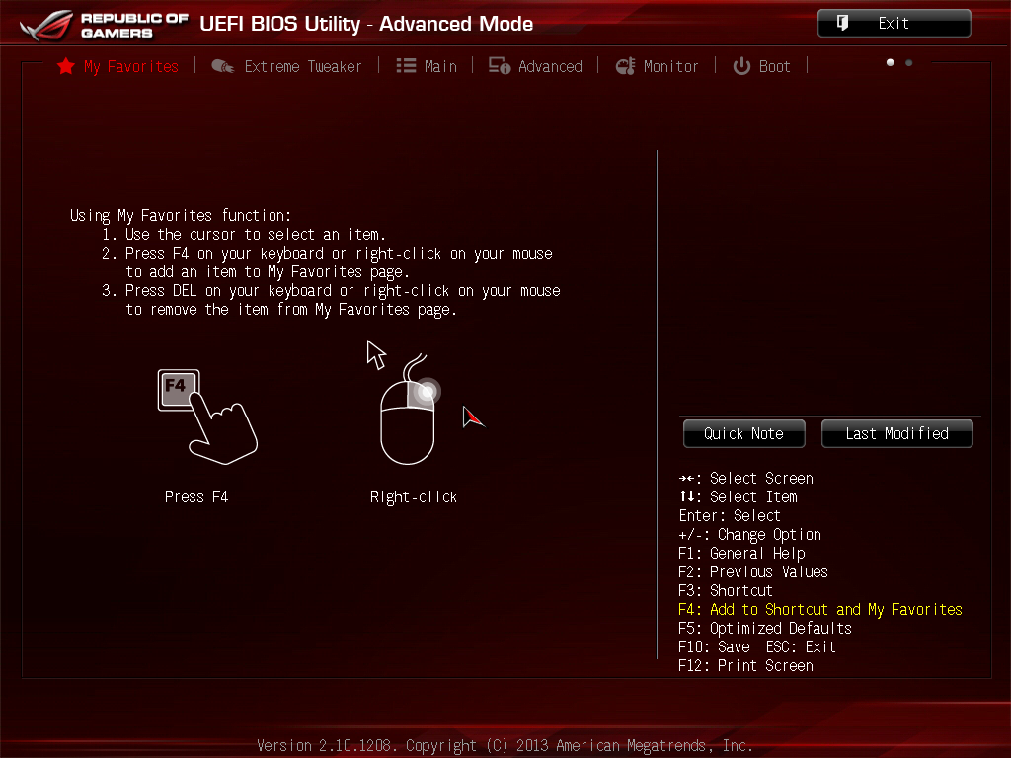Click the Main tab list icon
Viewport: 1011px width, 758px height.
pos(406,66)
